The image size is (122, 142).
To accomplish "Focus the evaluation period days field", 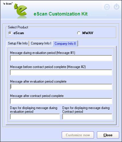I will tap(35, 116).
